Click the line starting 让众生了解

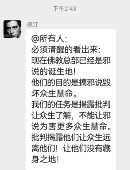click(x=71, y=115)
